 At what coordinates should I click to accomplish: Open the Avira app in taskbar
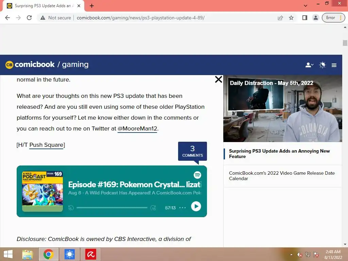coord(90,254)
